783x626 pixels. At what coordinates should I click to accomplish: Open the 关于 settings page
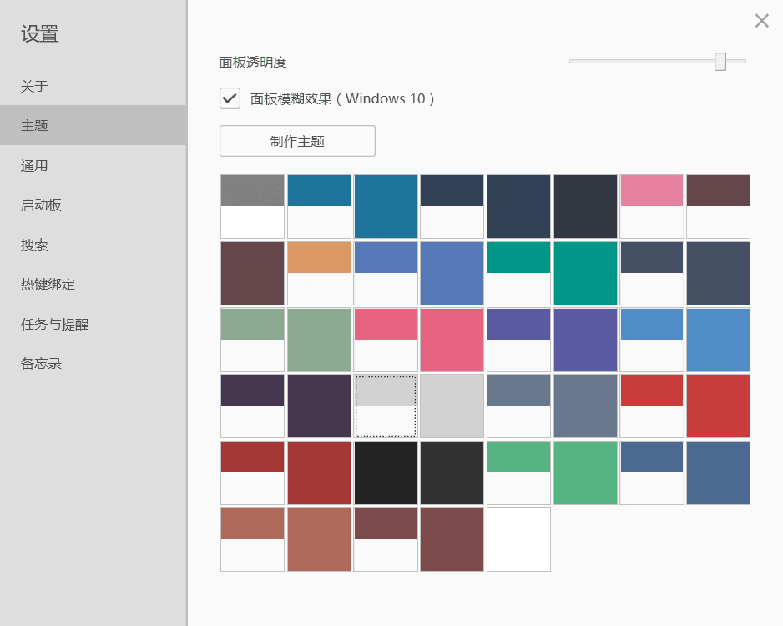click(x=34, y=86)
